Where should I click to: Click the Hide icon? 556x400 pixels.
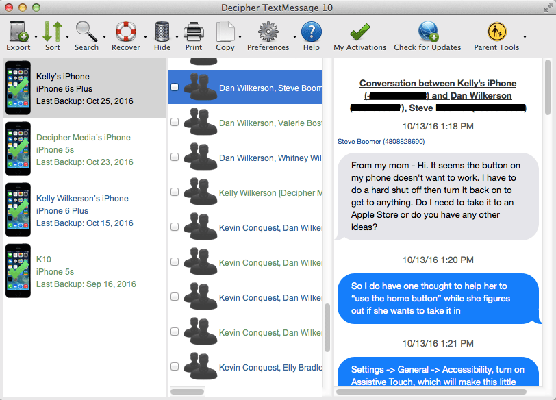(162, 31)
